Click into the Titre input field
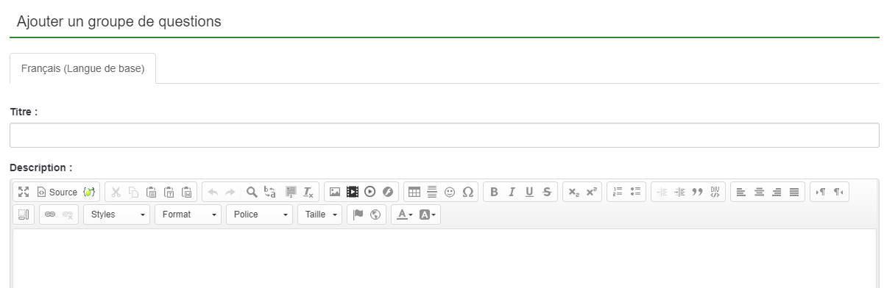The width and height of the screenshot is (884, 288). click(x=445, y=135)
